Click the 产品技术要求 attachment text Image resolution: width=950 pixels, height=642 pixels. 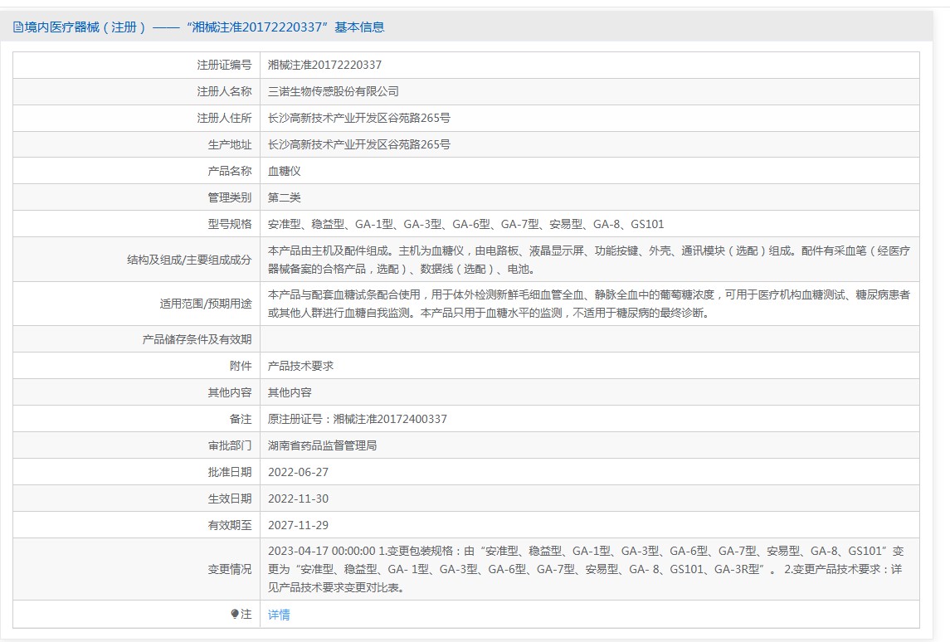point(300,366)
